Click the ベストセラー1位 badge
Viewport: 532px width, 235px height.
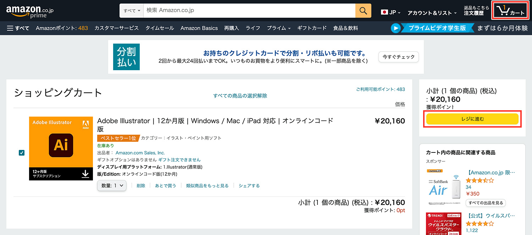[x=118, y=138]
